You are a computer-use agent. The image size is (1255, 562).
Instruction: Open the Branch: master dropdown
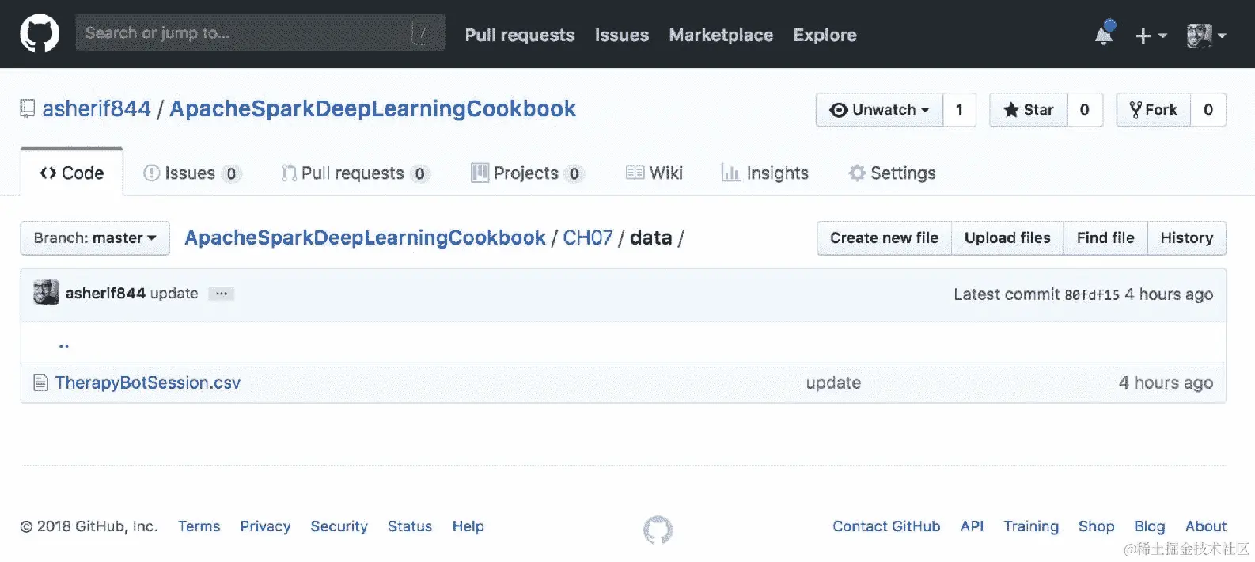[x=95, y=238]
